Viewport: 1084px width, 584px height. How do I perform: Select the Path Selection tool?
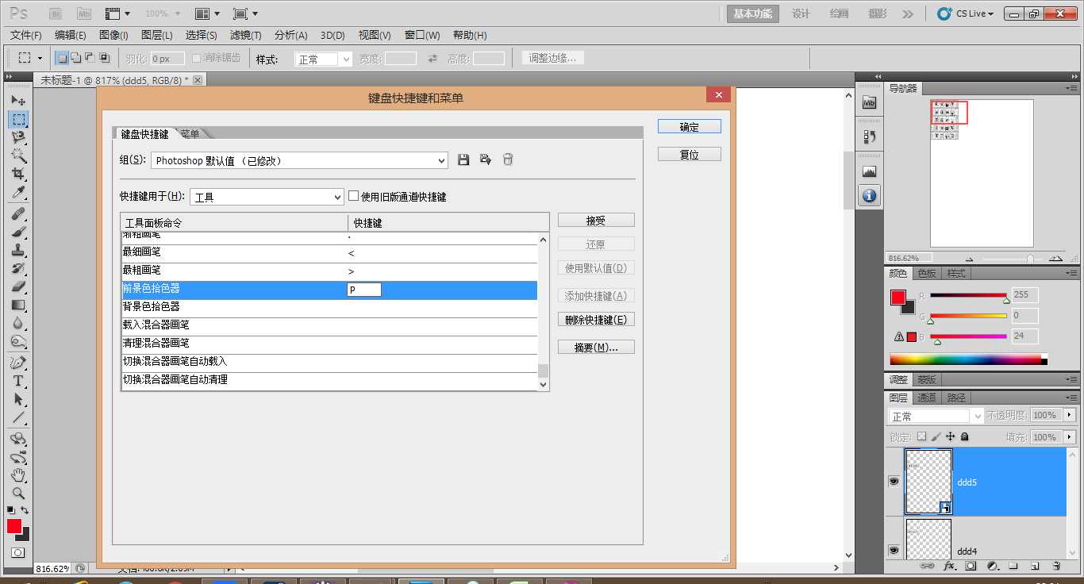pyautogui.click(x=18, y=400)
